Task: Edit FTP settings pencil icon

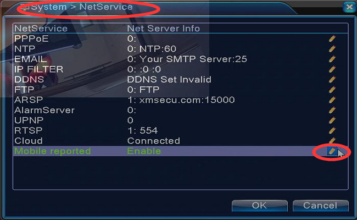Action: click(x=332, y=90)
